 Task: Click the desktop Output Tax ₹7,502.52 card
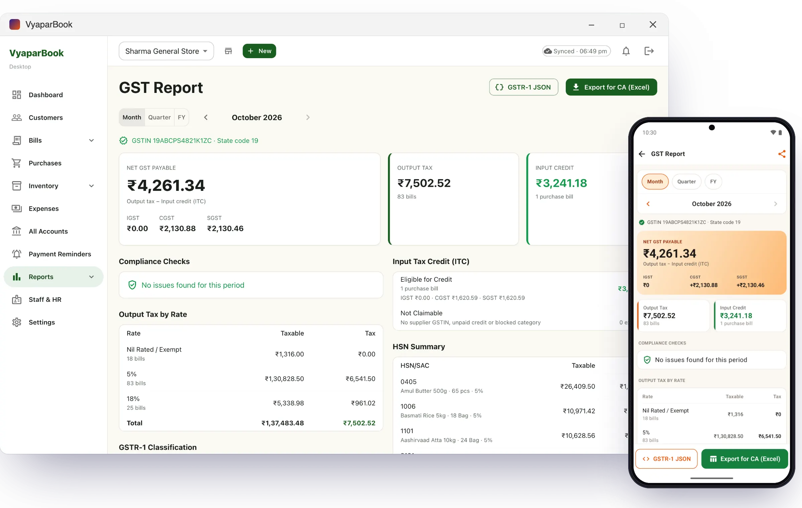(453, 199)
